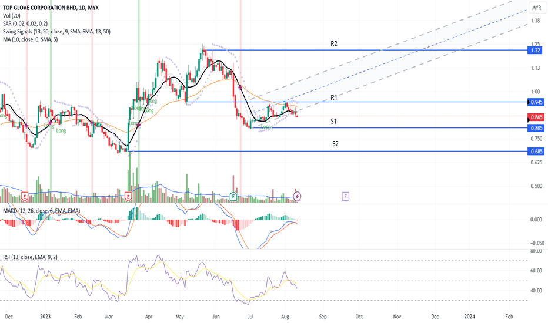Viewport: 548px width, 323px height.
Task: Click the 0.625 price axis value
Action: 536,162
